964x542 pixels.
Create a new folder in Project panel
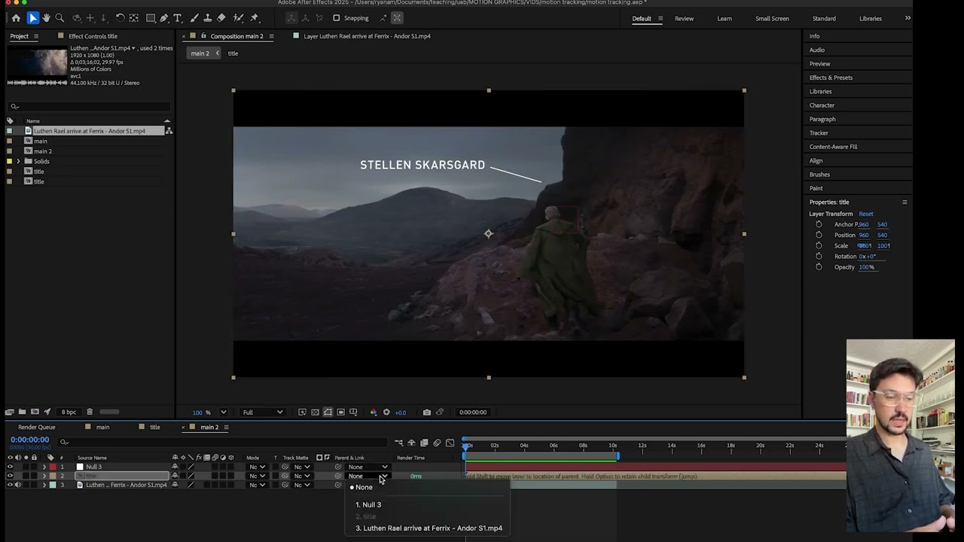coord(22,412)
